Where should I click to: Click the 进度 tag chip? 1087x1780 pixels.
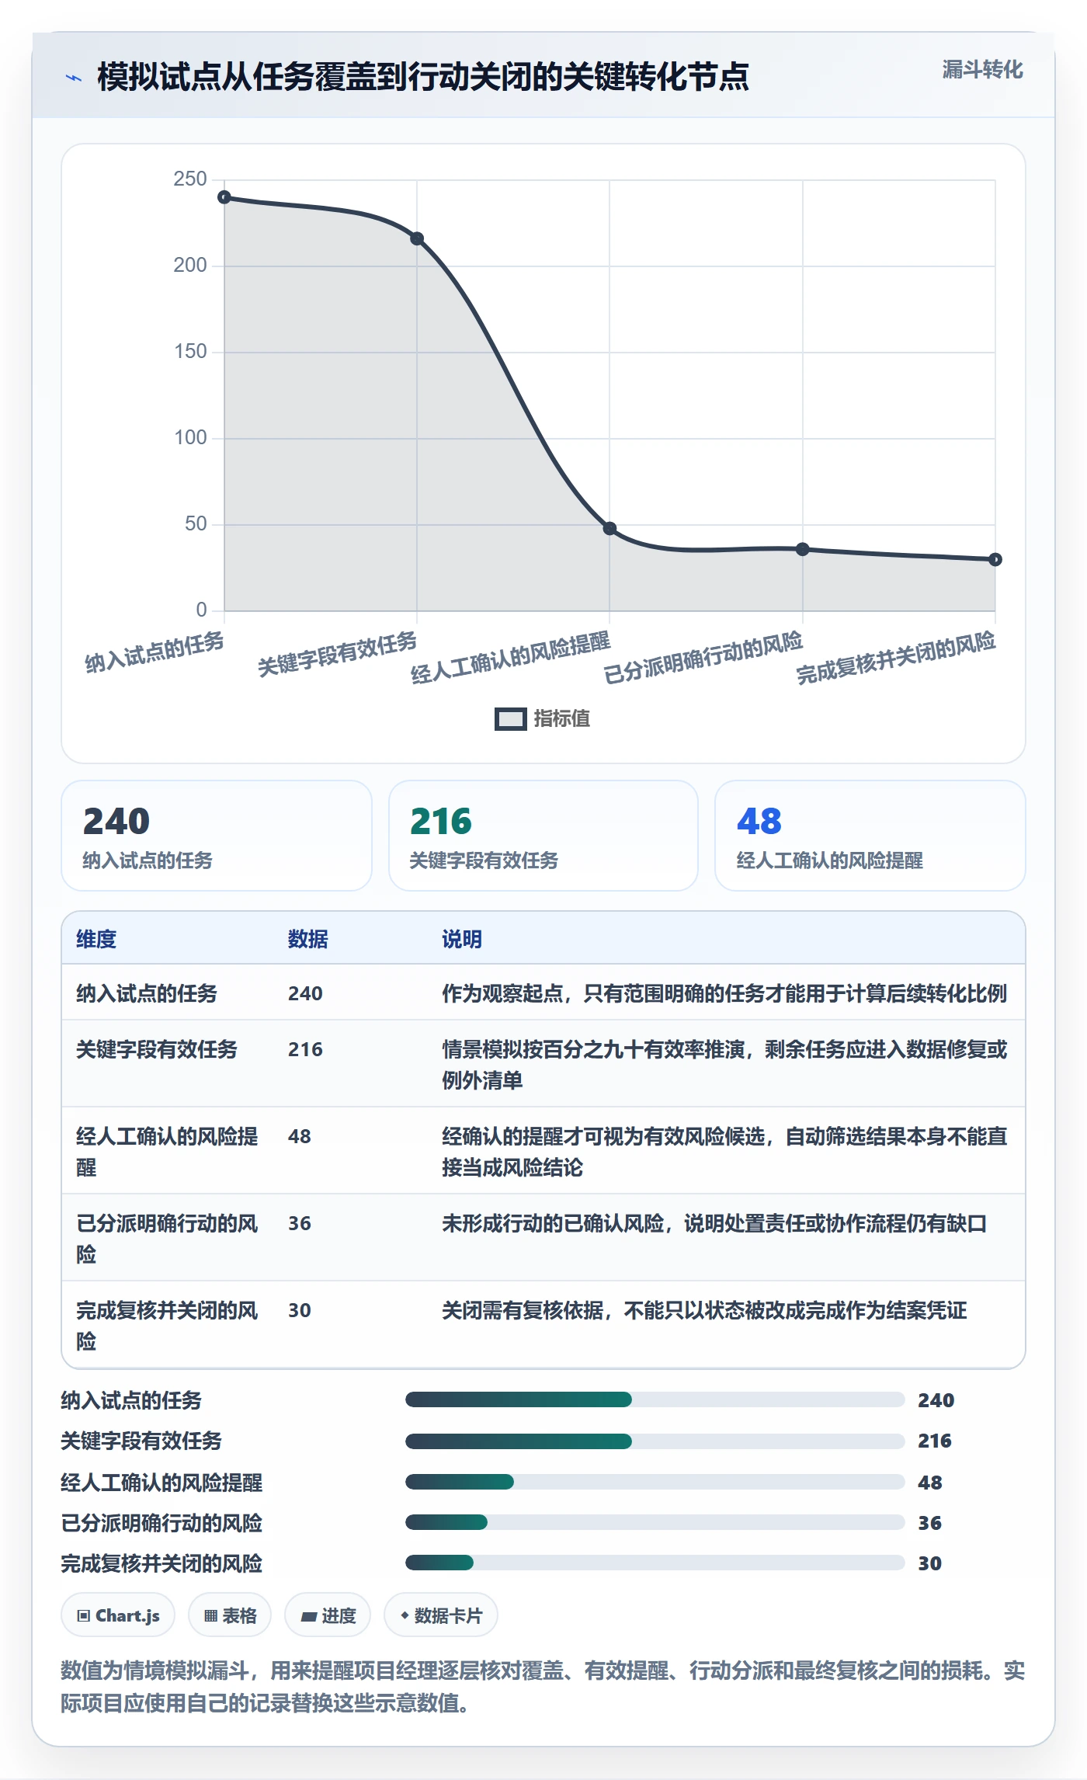(x=328, y=1615)
